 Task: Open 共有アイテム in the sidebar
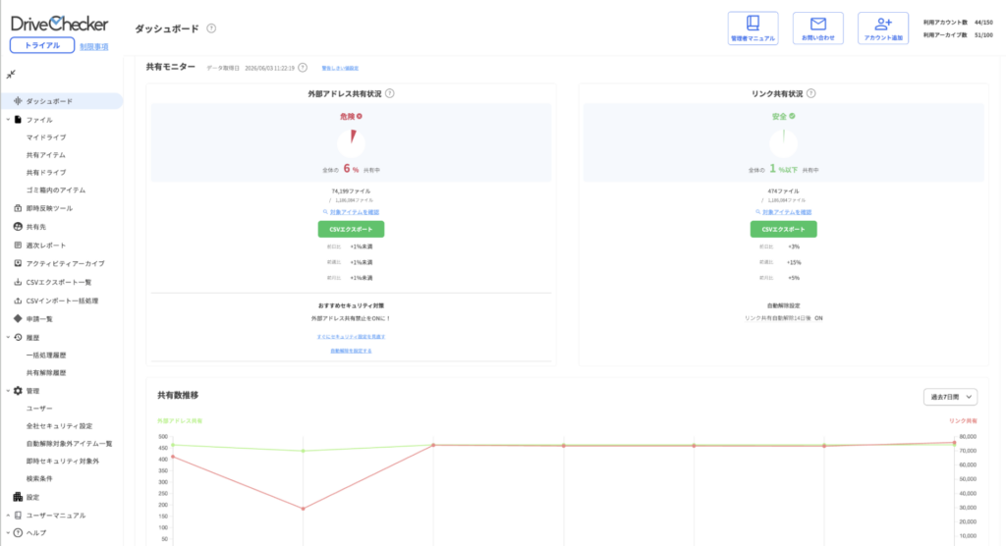45,154
